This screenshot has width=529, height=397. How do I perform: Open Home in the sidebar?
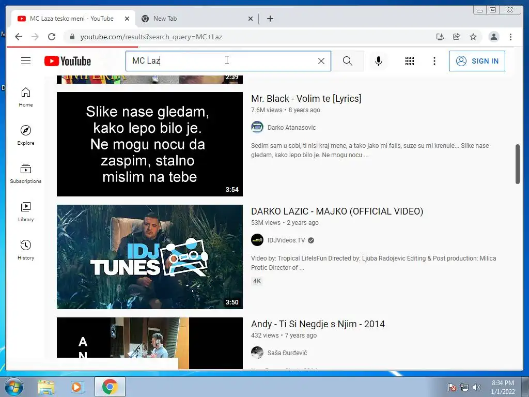coord(26,98)
